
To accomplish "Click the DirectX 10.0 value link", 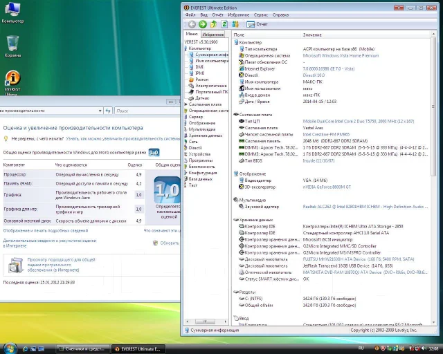I will (314, 75).
